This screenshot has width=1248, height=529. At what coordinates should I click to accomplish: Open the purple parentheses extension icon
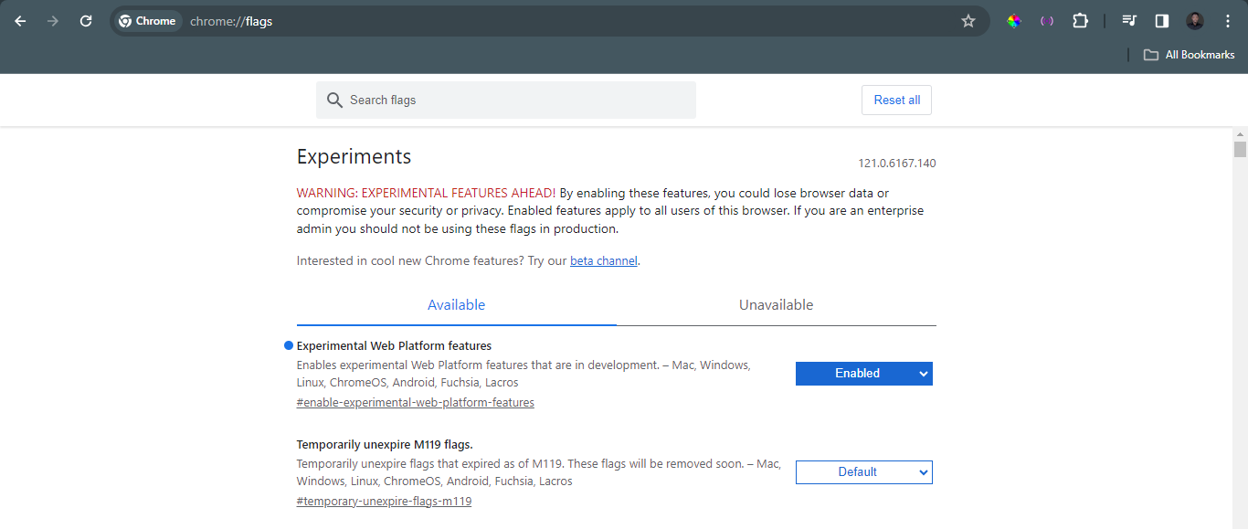[x=1047, y=21]
